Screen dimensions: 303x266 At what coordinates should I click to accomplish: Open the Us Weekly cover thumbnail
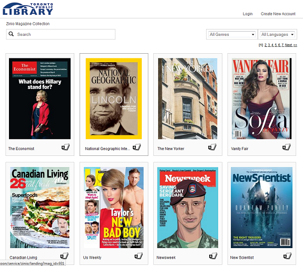point(114,208)
